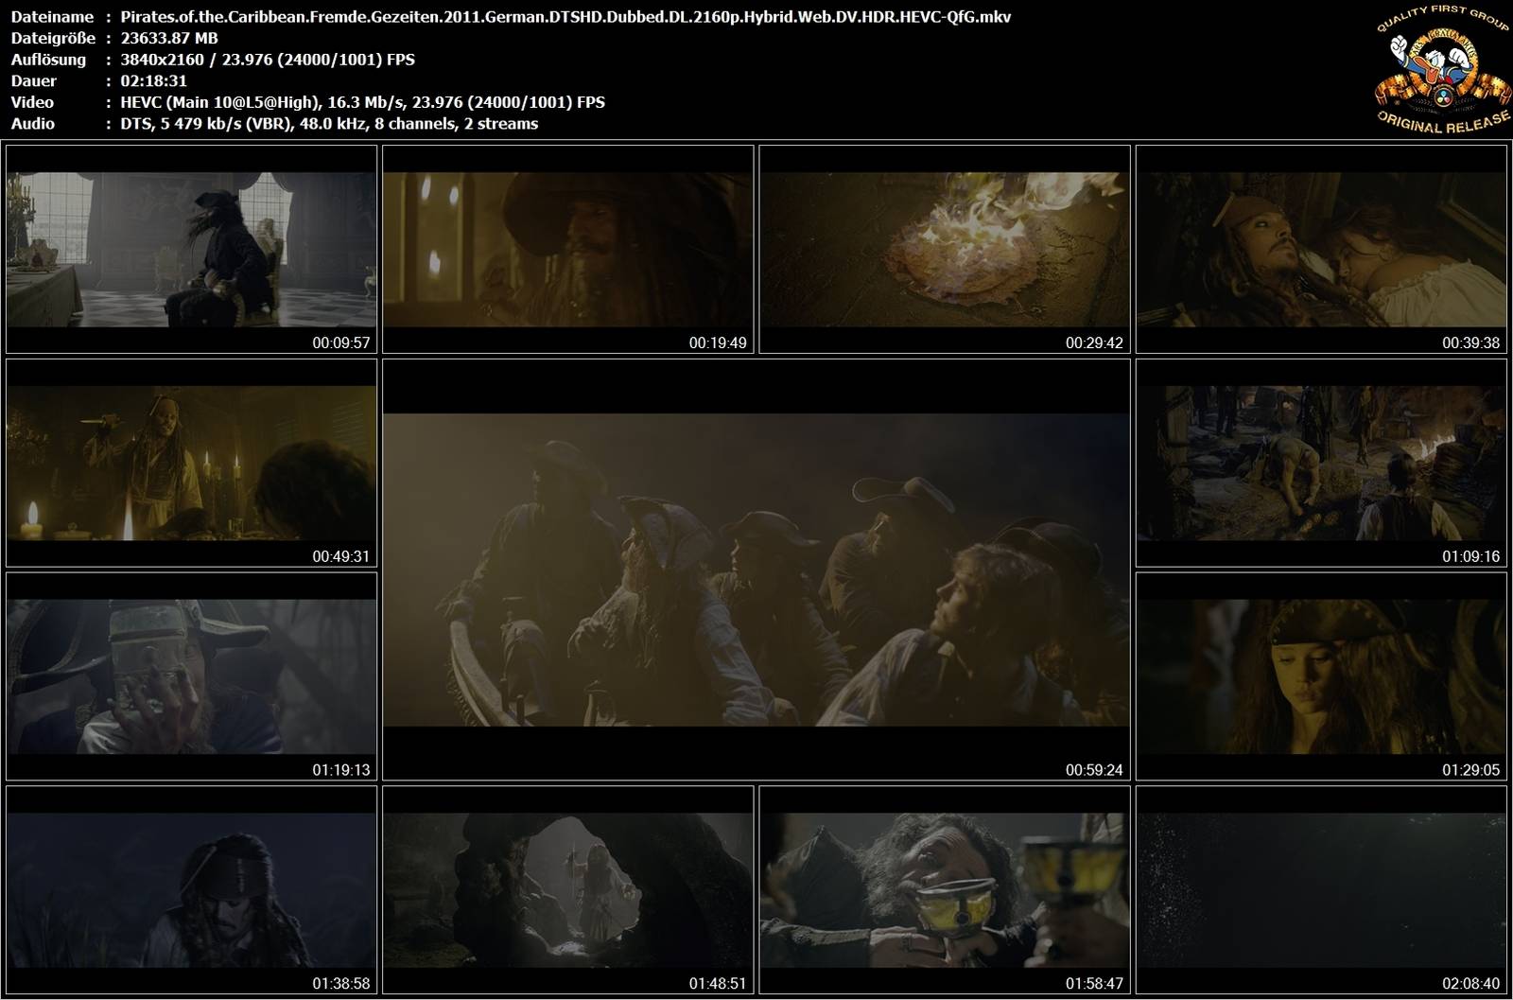This screenshot has width=1513, height=1000.
Task: Click the 00:59:24 timestamp text
Action: pos(1094,770)
